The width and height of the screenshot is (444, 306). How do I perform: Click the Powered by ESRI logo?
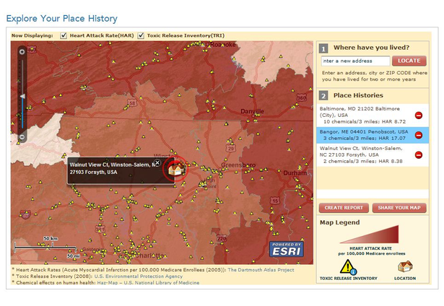point(287,249)
